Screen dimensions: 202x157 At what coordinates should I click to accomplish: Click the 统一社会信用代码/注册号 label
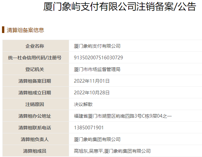click(x=35, y=58)
